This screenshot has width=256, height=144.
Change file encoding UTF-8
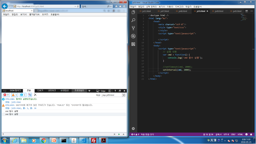tap(226, 134)
